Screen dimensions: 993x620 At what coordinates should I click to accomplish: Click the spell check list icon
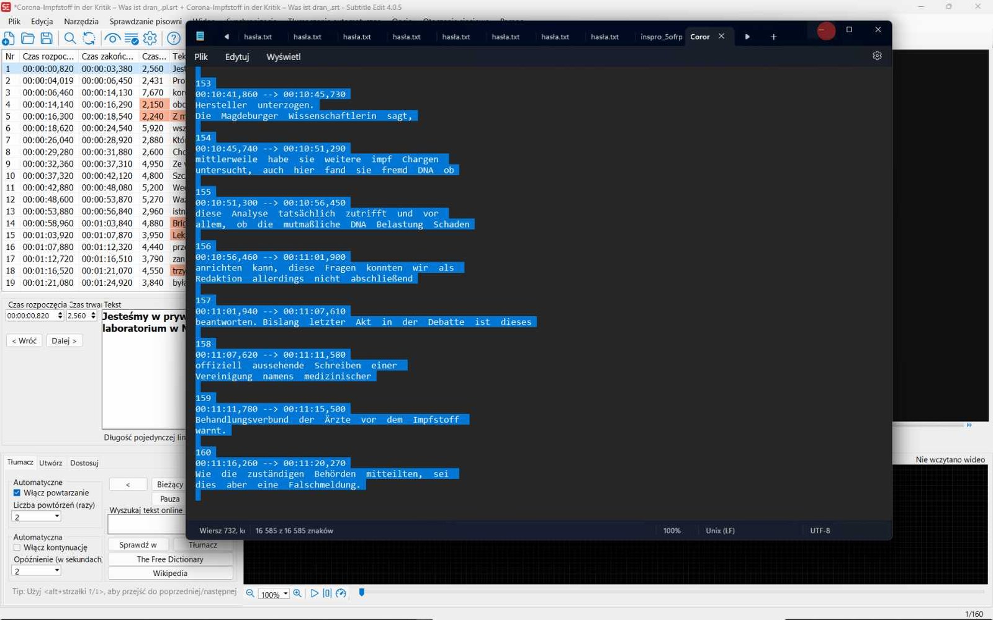tap(132, 38)
